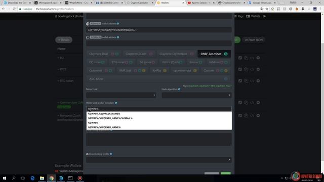
Task: View JSON code of Nanopool Zcash wallet
Action: 252,116
